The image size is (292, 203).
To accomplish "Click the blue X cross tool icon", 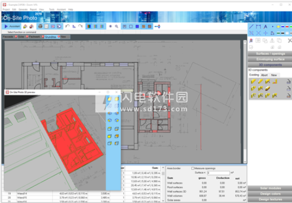I will click(x=258, y=33).
